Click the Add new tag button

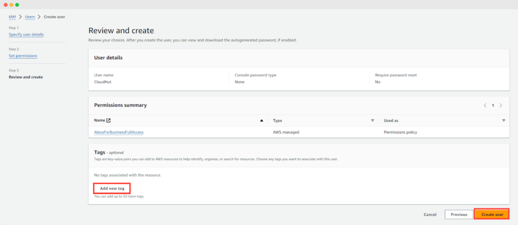point(112,188)
